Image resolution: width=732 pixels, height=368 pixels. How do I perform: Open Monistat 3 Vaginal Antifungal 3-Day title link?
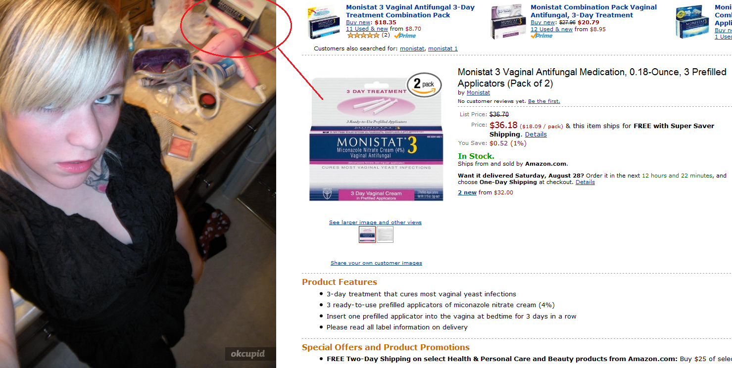(x=410, y=11)
